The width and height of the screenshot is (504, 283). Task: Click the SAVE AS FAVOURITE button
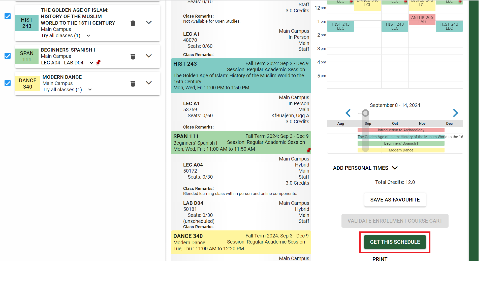395,199
